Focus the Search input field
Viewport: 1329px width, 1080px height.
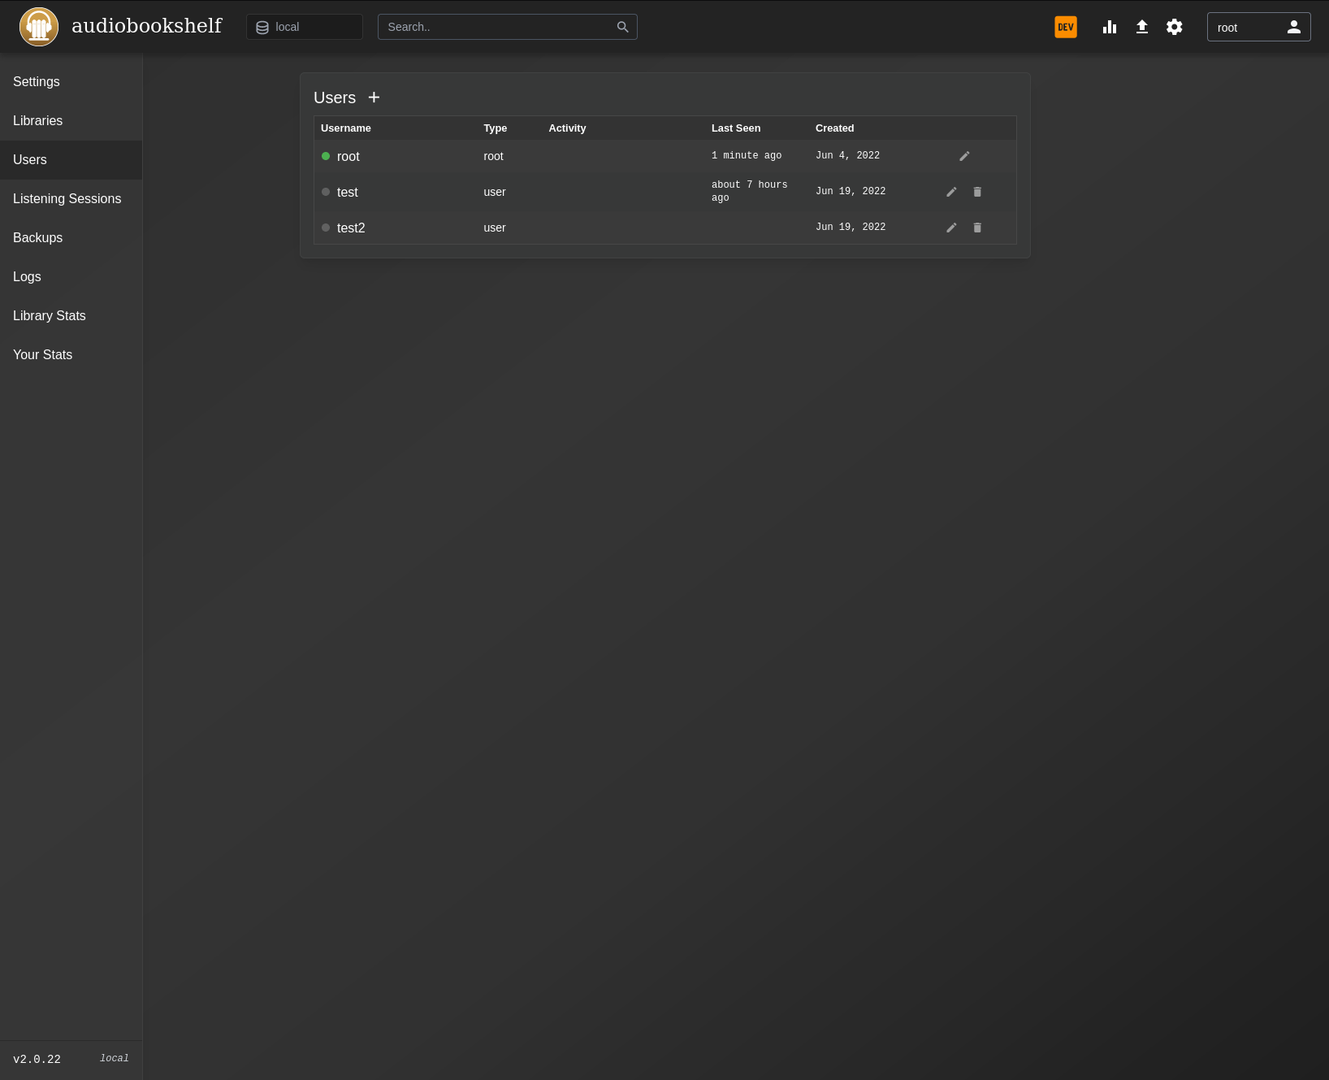[508, 27]
